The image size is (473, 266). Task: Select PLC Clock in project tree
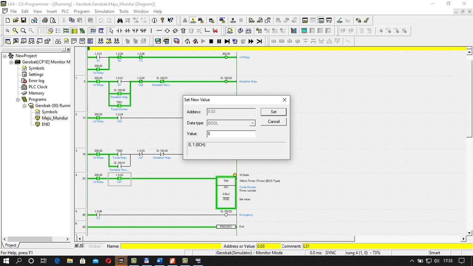(38, 87)
